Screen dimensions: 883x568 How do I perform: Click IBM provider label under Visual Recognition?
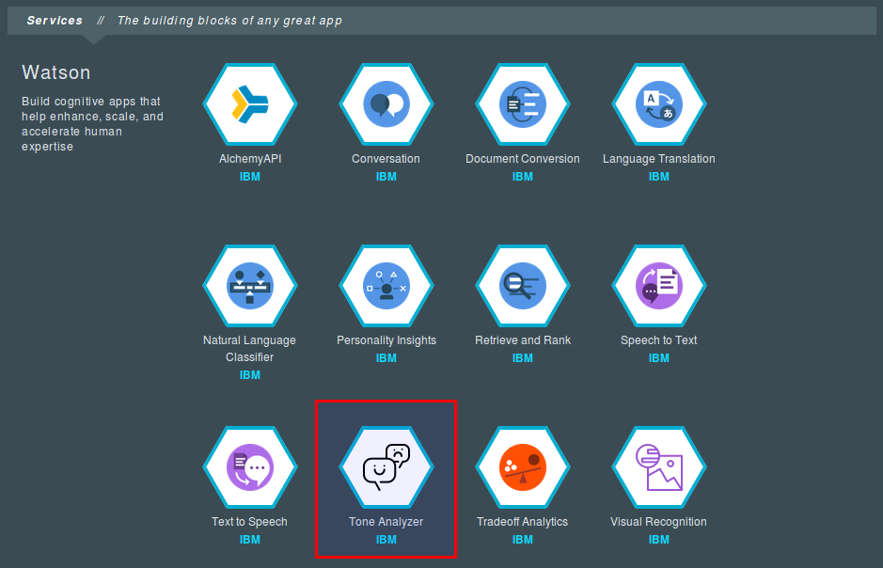(x=659, y=540)
